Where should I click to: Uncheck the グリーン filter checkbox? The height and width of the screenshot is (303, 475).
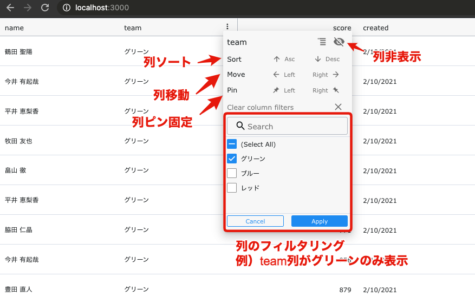click(232, 159)
